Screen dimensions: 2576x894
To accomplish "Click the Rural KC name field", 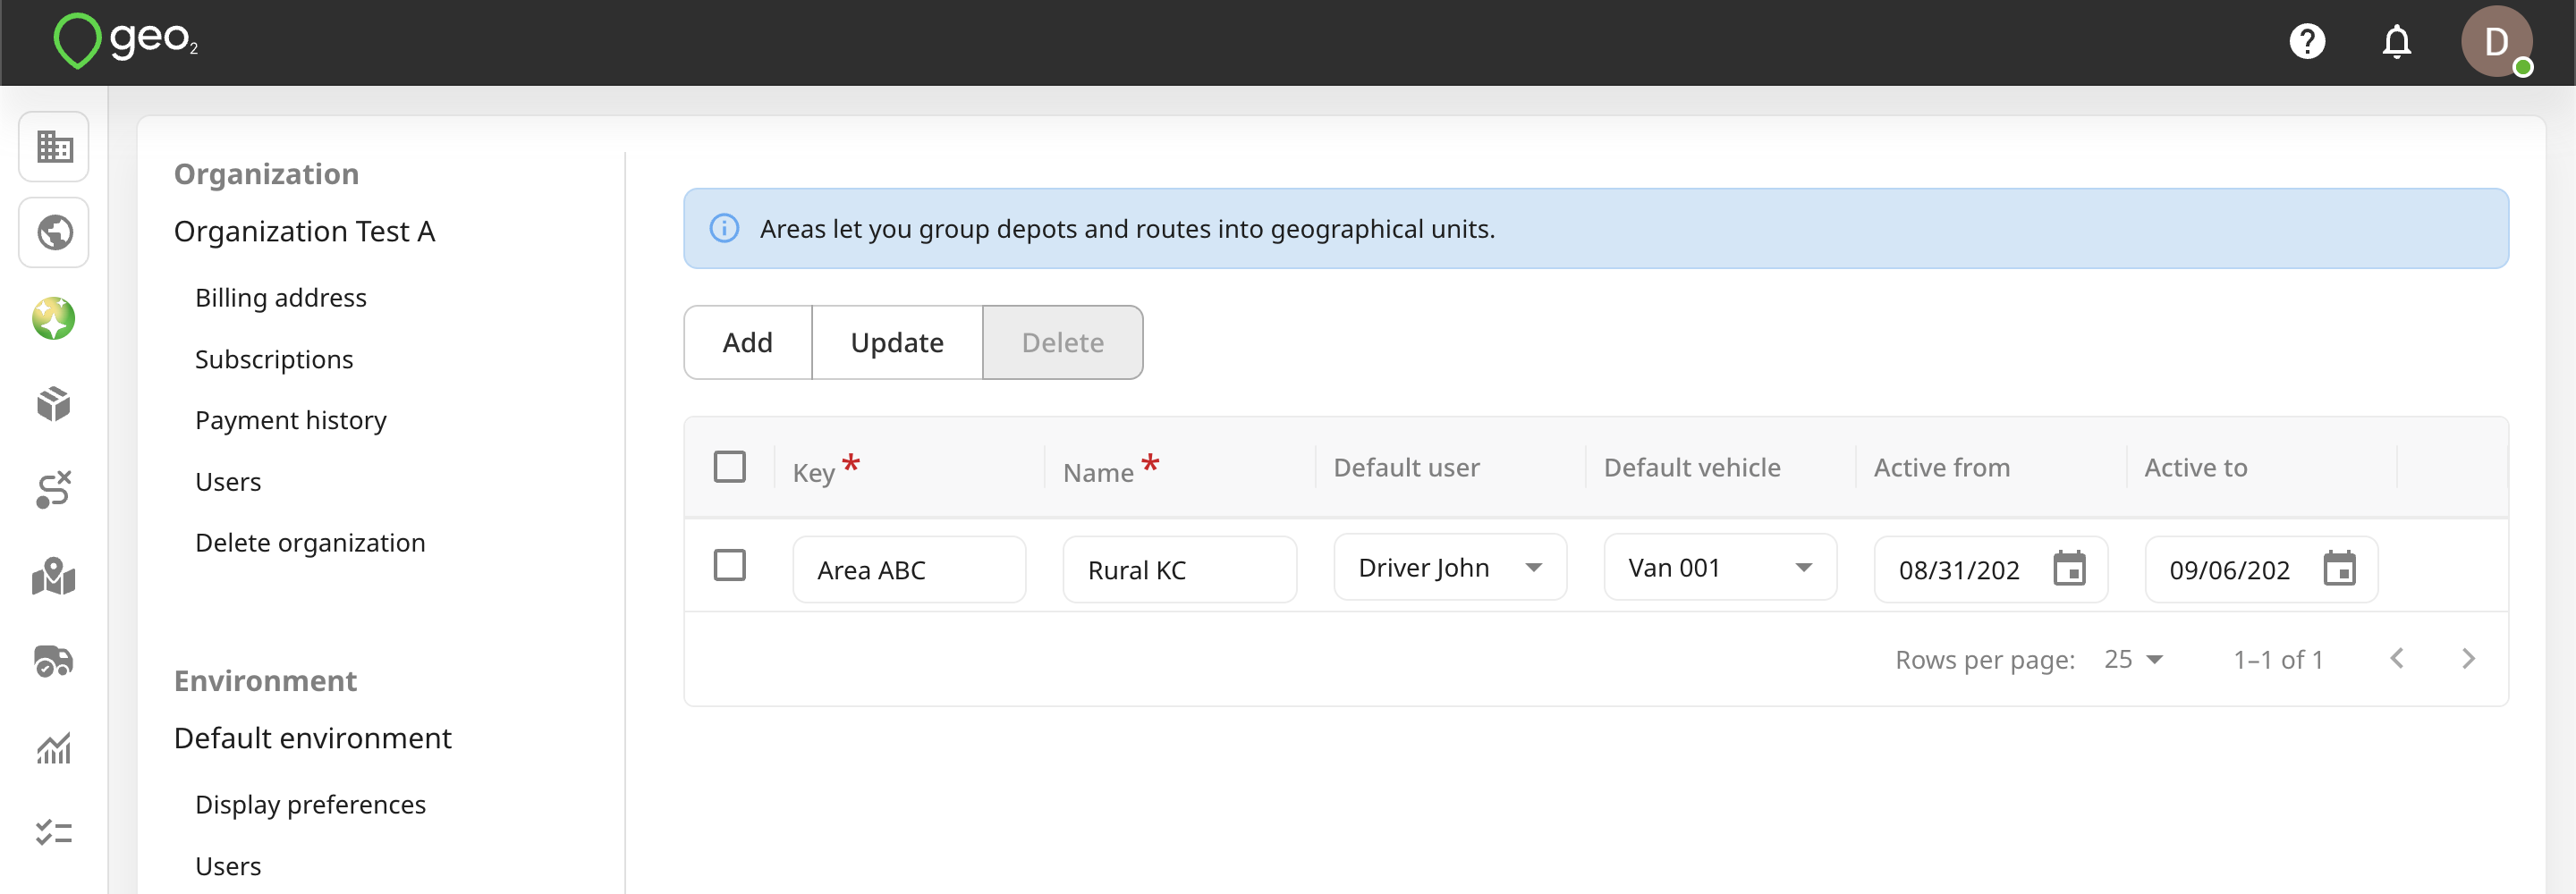I will click(x=1180, y=570).
